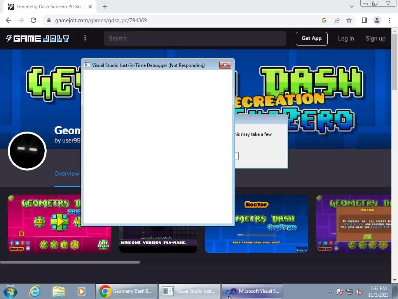This screenshot has width=398, height=299.
Task: Select the Geometry Dash Subzero browser tab
Action: click(x=49, y=7)
